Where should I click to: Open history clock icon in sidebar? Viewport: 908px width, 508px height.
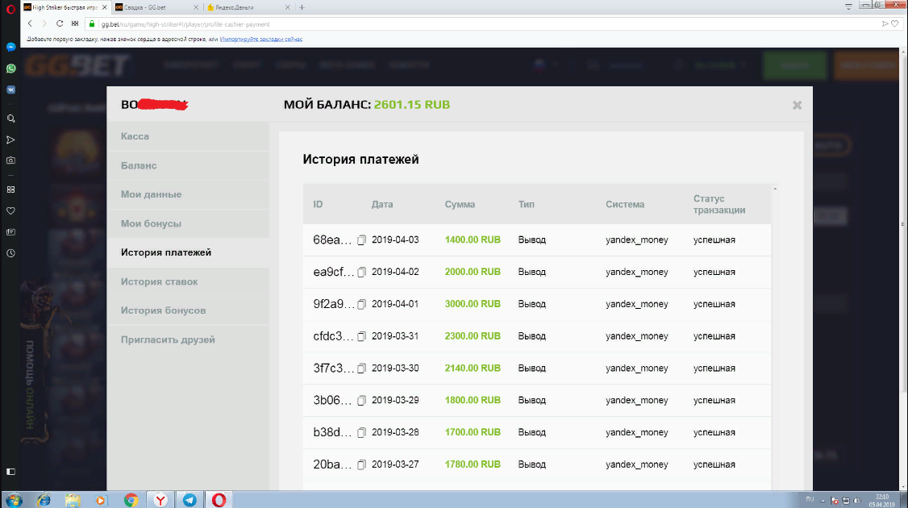[x=10, y=253]
